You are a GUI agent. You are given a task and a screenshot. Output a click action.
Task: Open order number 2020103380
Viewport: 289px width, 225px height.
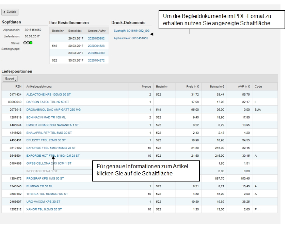tap(96, 53)
